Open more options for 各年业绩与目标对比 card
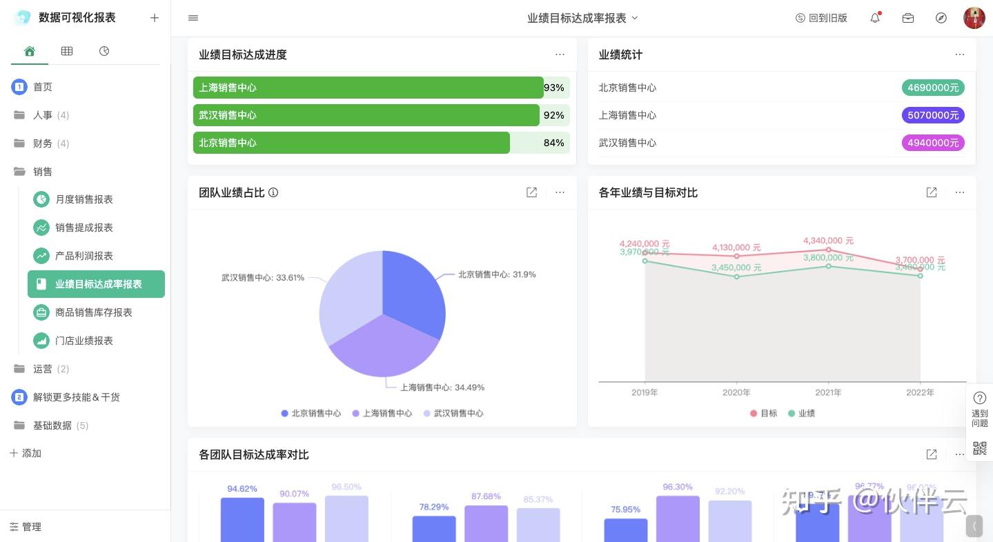993x542 pixels. point(960,192)
